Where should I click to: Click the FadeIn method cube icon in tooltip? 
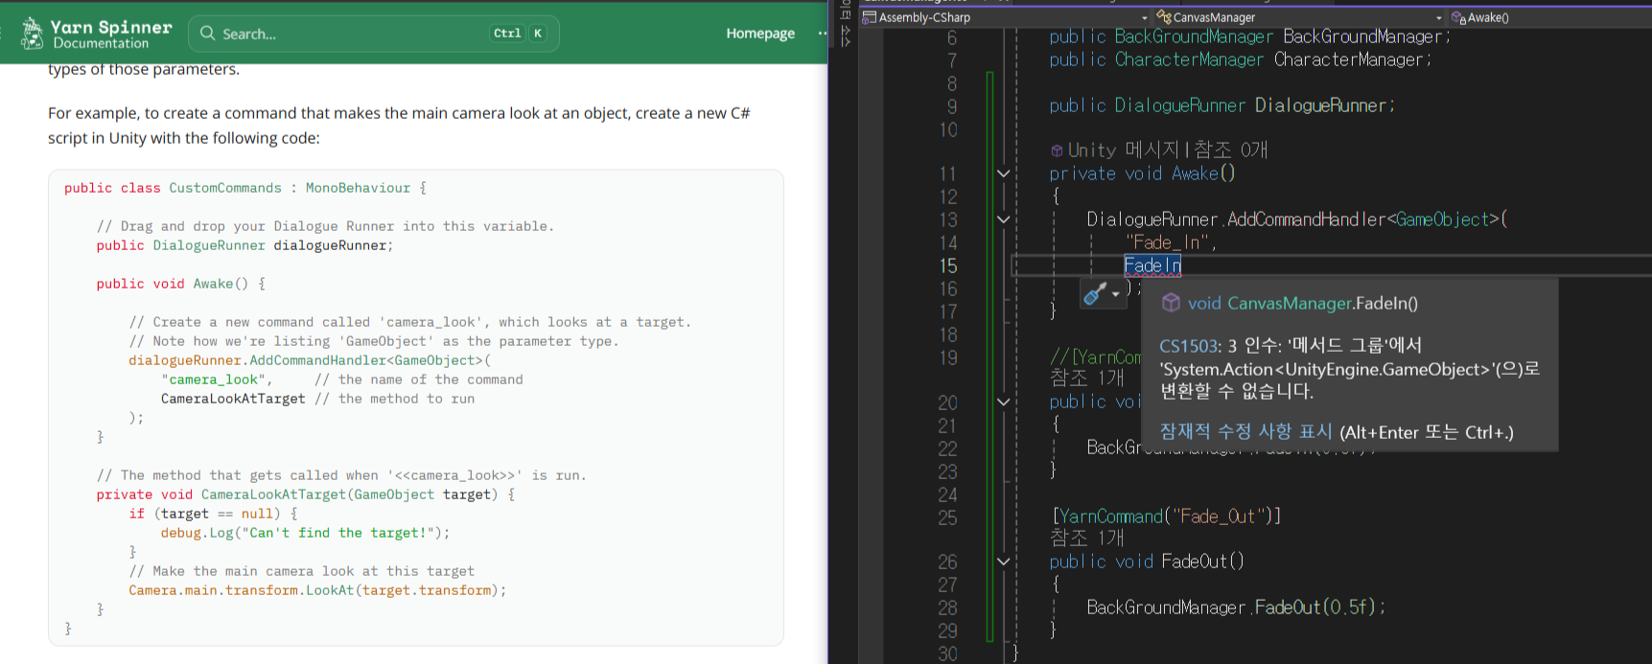click(x=1171, y=303)
